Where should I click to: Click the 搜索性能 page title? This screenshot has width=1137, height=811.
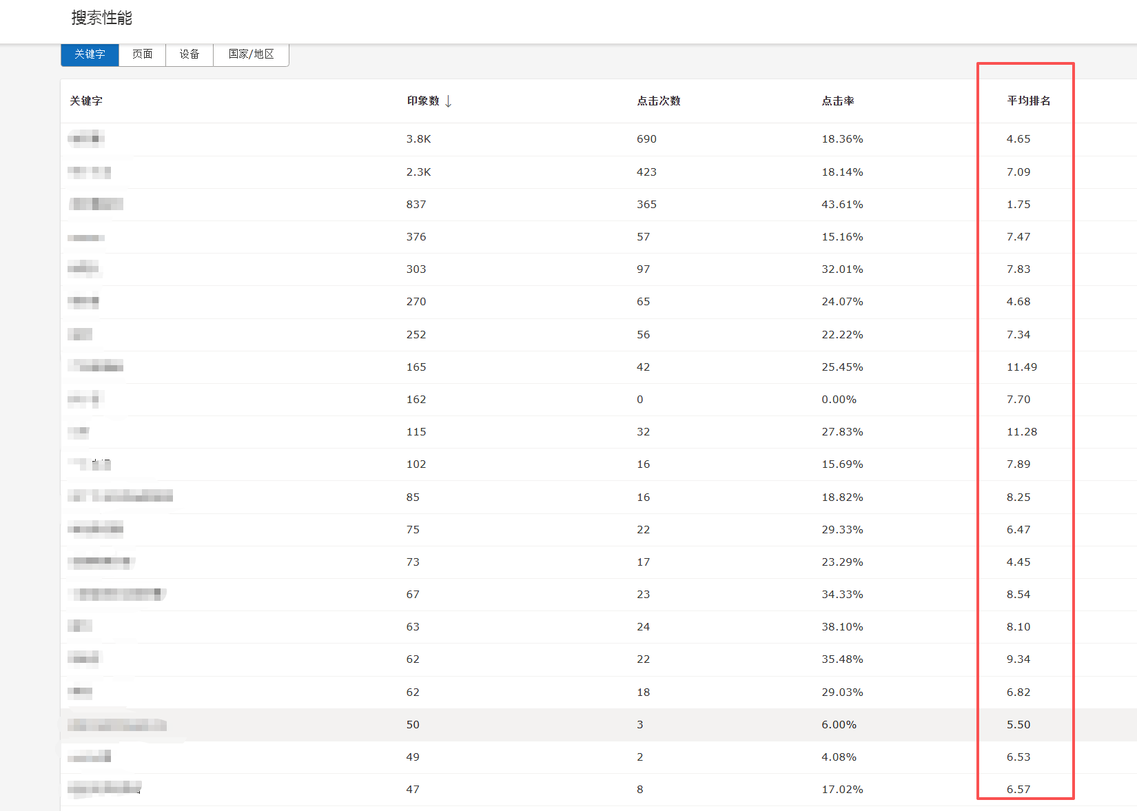(101, 18)
